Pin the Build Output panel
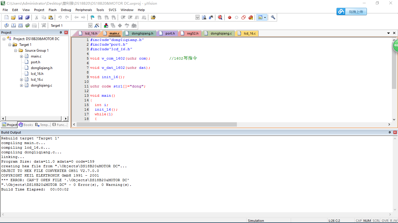The image size is (398, 223). tap(390, 132)
